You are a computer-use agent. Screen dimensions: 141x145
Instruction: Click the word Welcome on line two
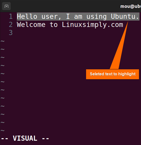point(31,25)
